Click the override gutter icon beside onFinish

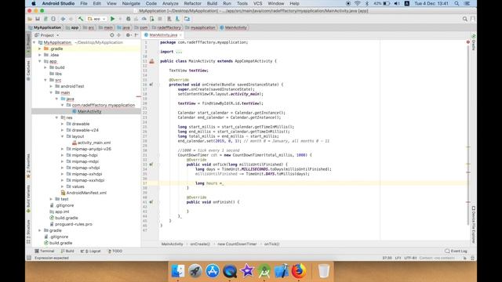tap(151, 202)
